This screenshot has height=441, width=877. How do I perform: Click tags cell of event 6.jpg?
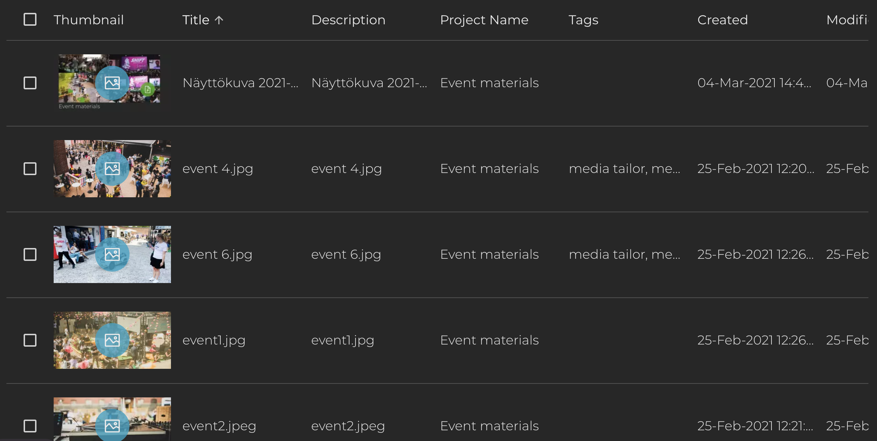(624, 254)
